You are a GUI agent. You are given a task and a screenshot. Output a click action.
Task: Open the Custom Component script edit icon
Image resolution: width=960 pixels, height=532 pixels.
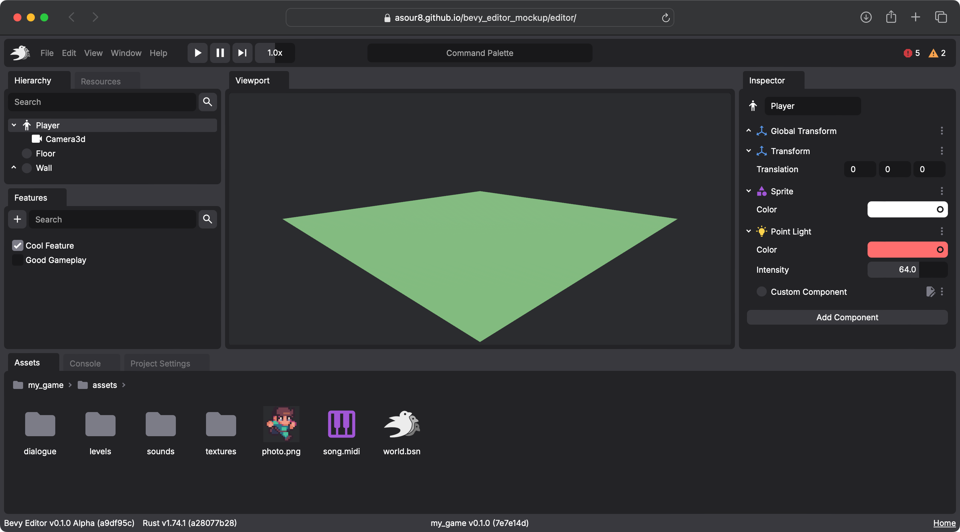(930, 291)
